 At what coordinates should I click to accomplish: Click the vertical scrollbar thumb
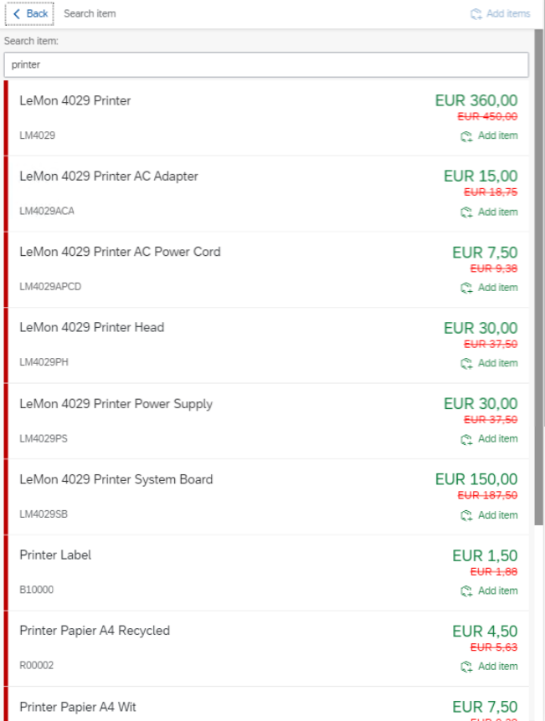click(x=539, y=276)
